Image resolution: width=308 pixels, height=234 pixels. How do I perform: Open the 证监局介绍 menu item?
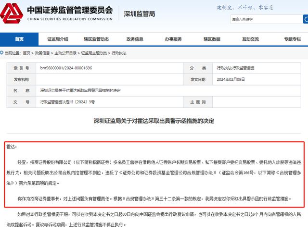click(58, 39)
